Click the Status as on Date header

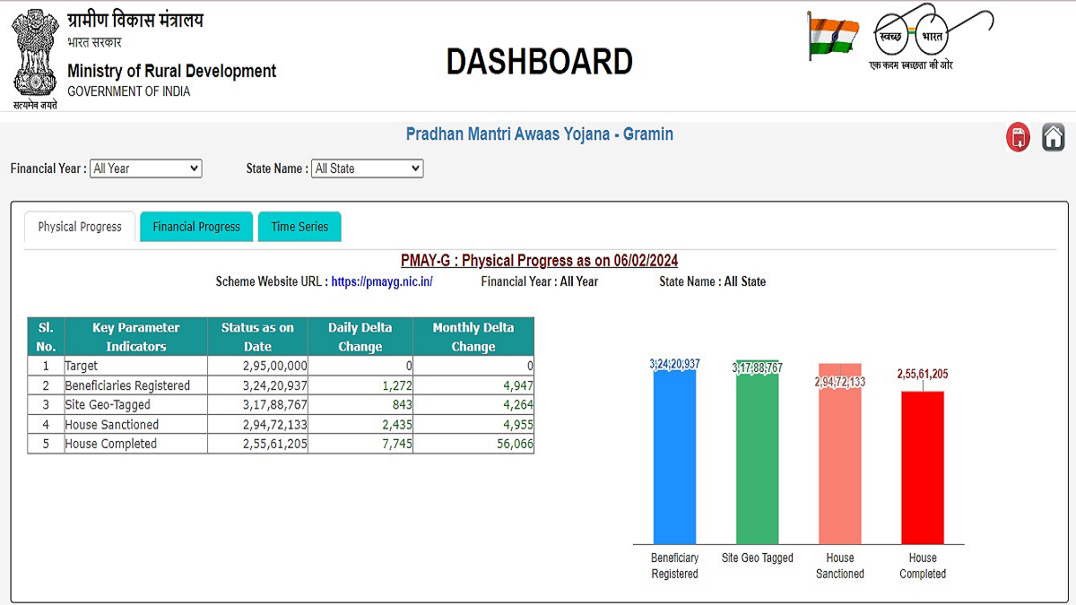(257, 337)
